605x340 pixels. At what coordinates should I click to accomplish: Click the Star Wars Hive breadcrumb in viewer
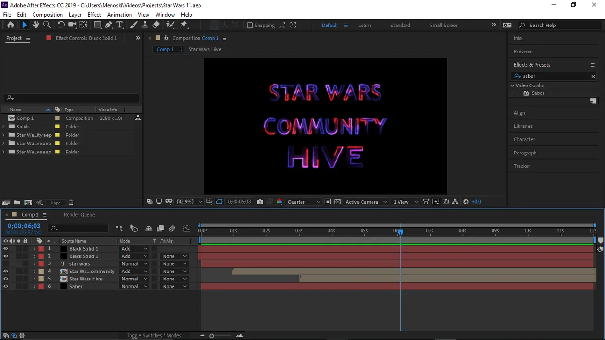[x=205, y=49]
